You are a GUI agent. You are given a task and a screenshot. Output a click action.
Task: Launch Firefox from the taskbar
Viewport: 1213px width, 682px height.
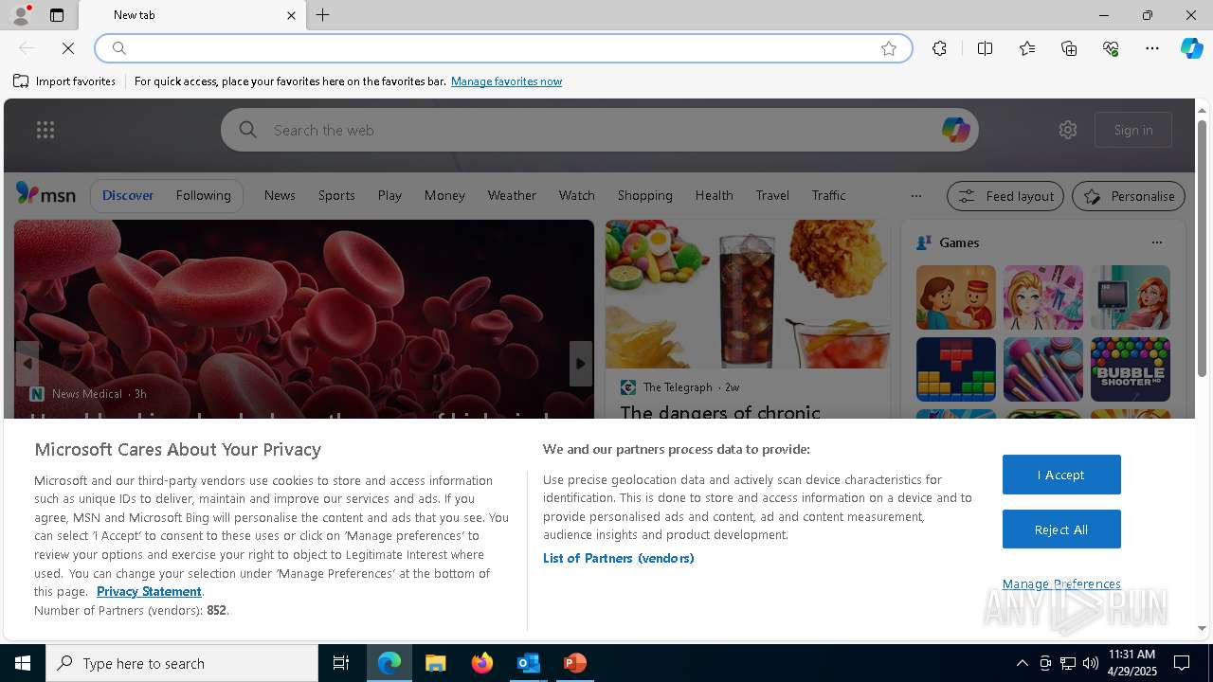pyautogui.click(x=481, y=663)
